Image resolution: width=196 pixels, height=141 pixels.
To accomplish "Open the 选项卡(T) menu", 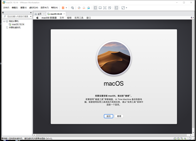I will (x=45, y=8).
